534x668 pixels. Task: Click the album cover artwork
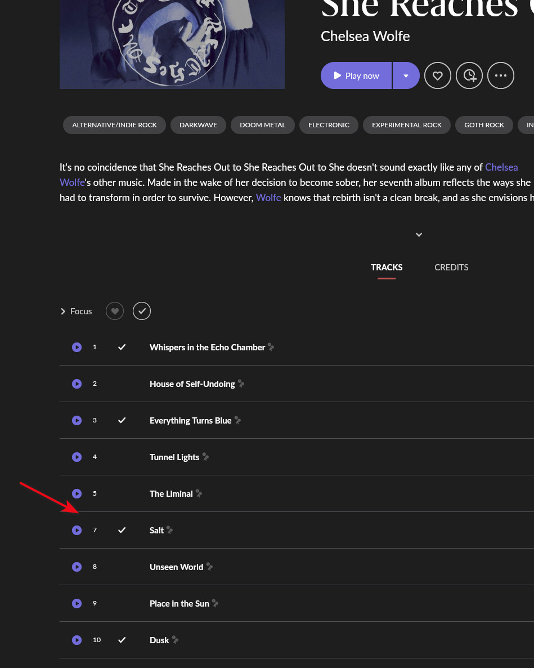pos(172,44)
